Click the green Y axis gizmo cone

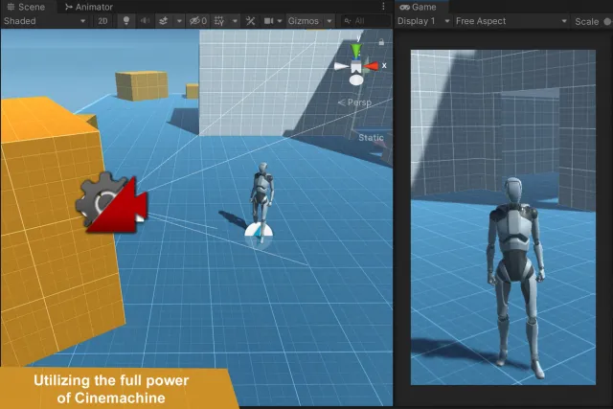(356, 51)
